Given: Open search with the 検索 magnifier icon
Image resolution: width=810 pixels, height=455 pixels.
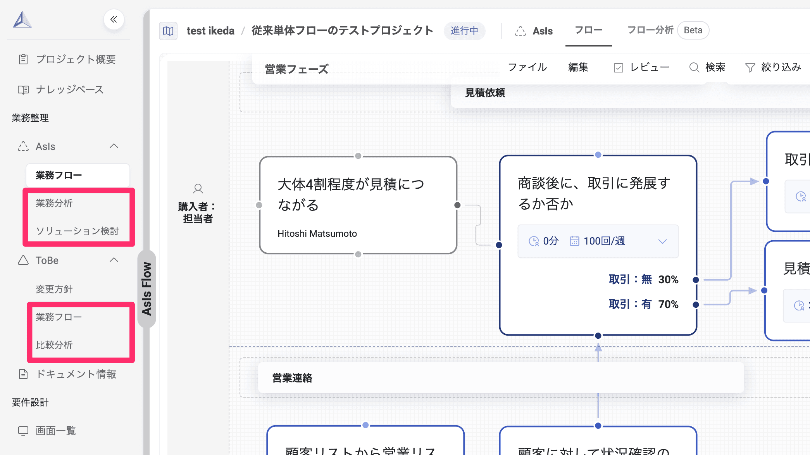Looking at the screenshot, I should (694, 67).
